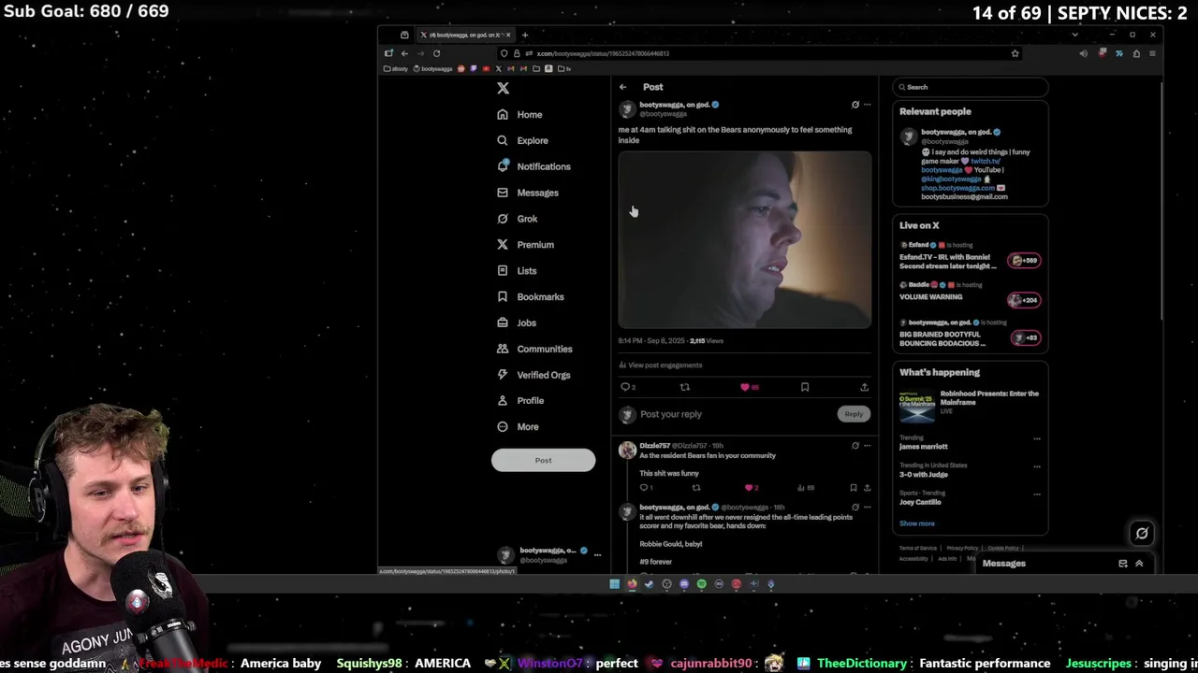Compose new message in Messages drawer
The width and height of the screenshot is (1198, 673).
[1123, 564]
